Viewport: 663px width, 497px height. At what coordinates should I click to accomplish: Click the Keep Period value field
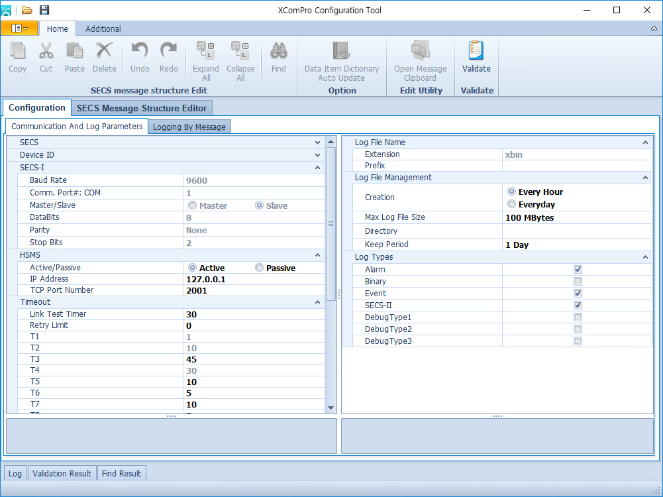click(x=577, y=245)
